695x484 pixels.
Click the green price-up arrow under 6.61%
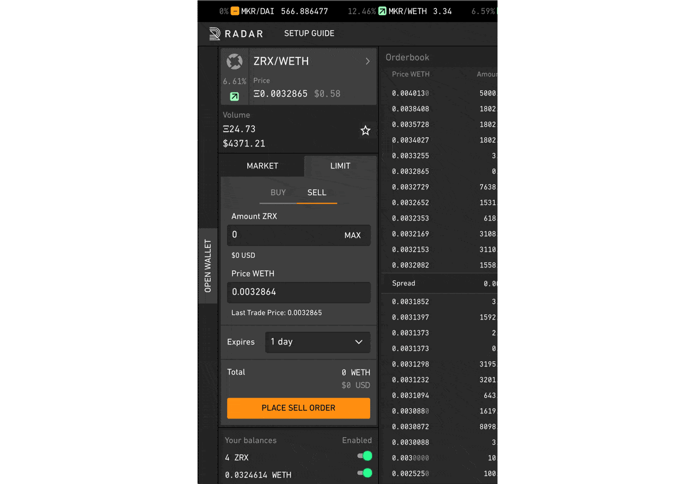[x=234, y=97]
